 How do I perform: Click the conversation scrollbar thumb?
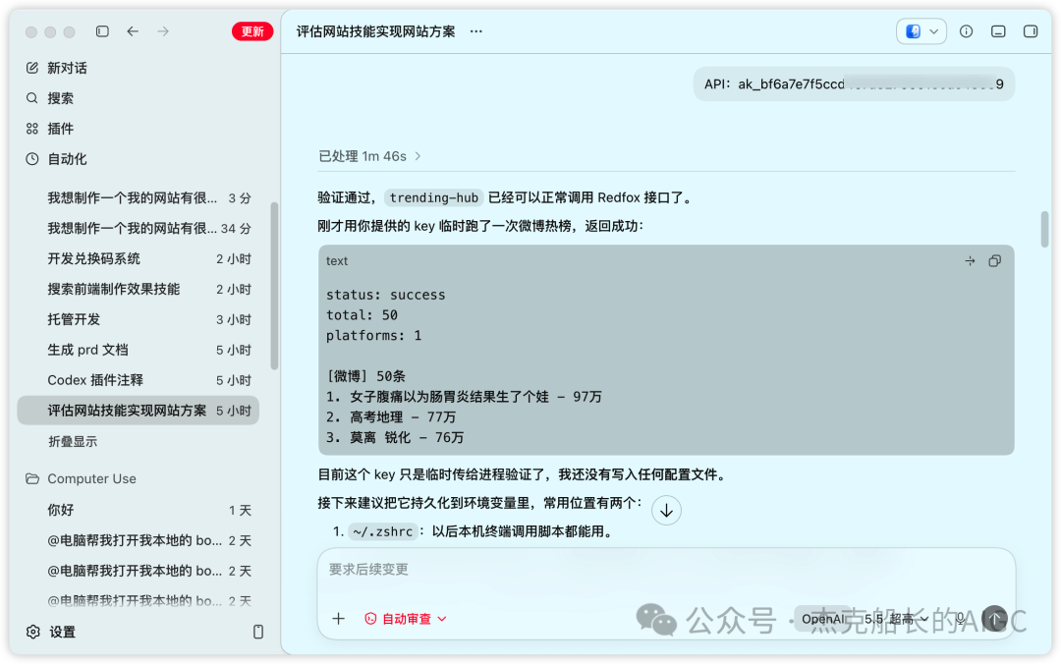(x=1044, y=229)
